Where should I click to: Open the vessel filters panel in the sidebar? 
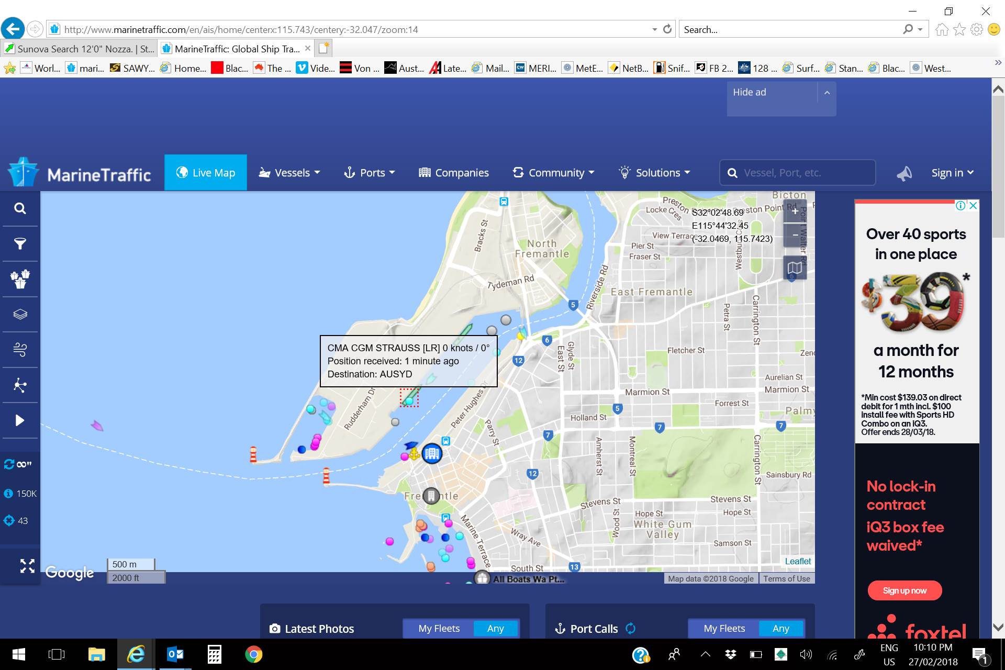(x=20, y=243)
